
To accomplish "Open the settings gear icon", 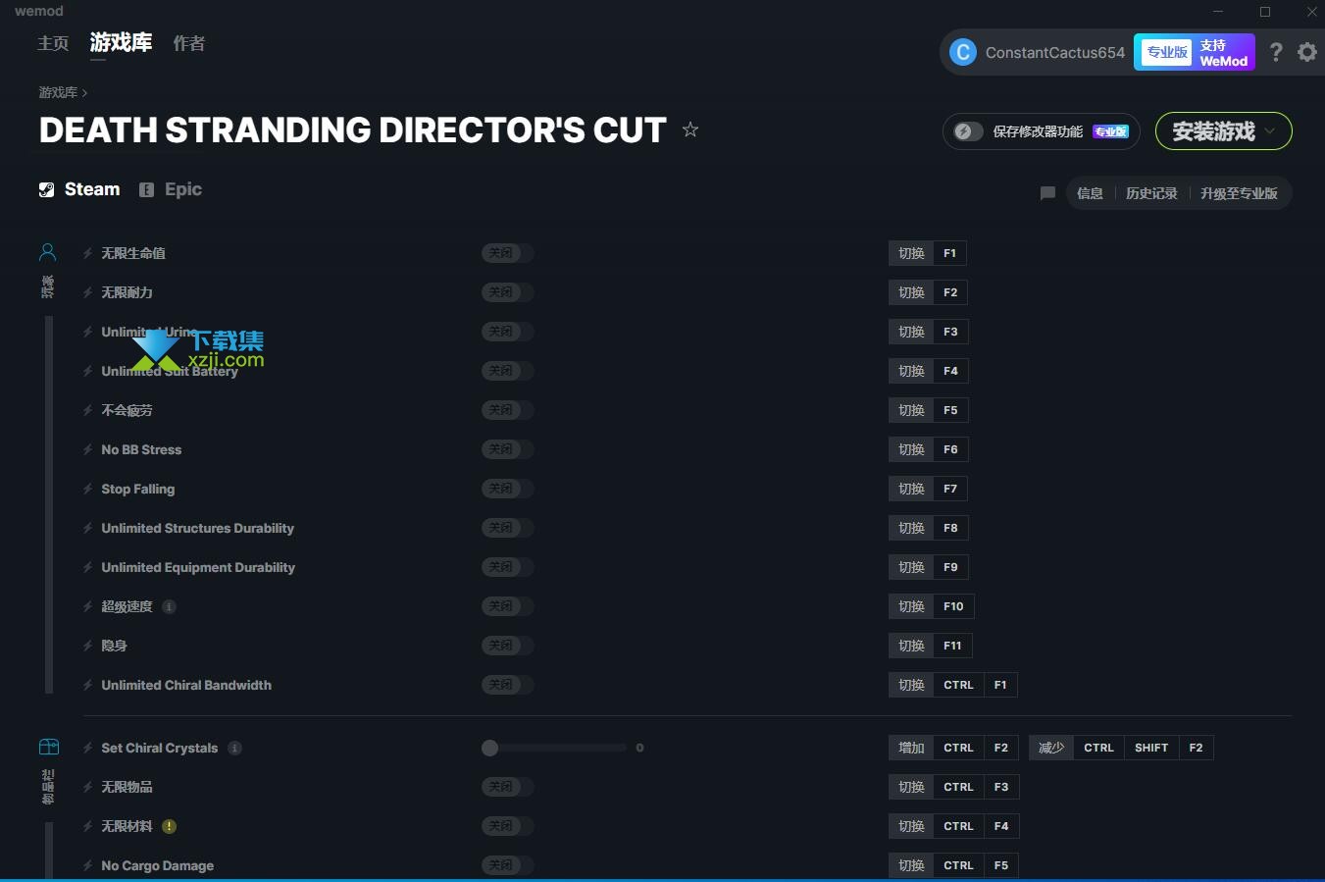I will 1307,52.
